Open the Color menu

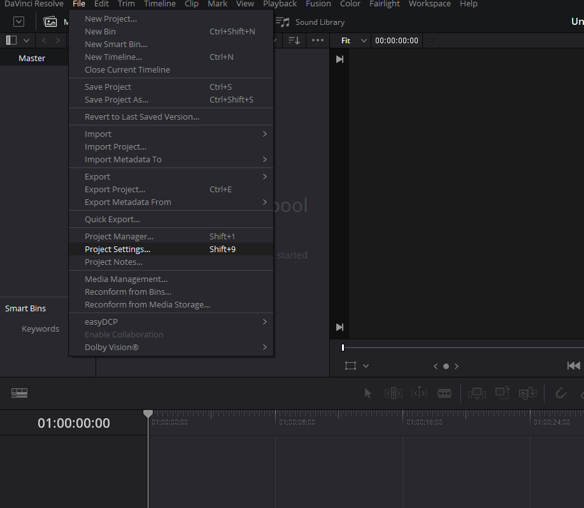(350, 4)
